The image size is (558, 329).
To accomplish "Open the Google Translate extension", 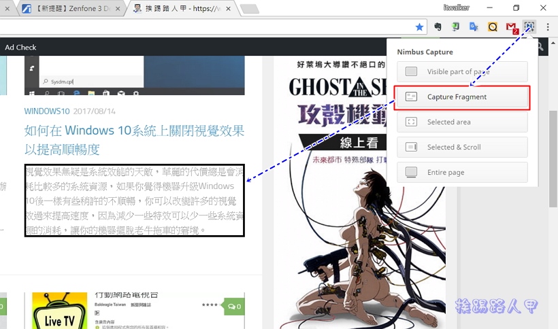I will coord(474,27).
